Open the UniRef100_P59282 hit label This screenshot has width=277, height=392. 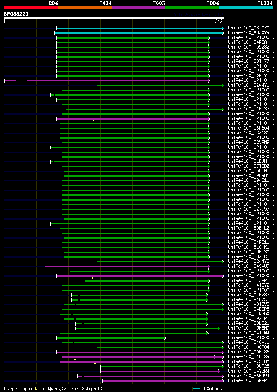point(248,47)
